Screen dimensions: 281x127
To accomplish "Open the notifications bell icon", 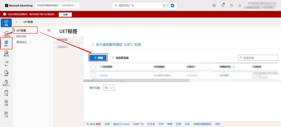I will [223, 5].
